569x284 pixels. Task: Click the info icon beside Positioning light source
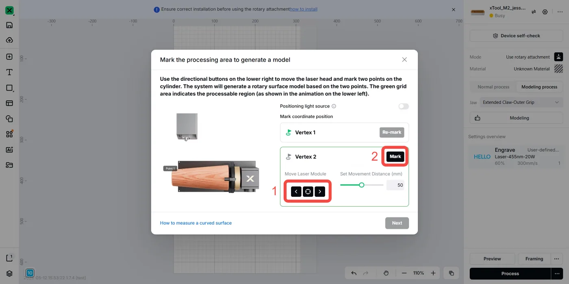coord(334,106)
